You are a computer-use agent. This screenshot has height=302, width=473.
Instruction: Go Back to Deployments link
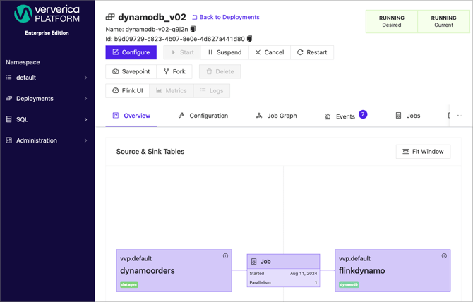pyautogui.click(x=226, y=17)
